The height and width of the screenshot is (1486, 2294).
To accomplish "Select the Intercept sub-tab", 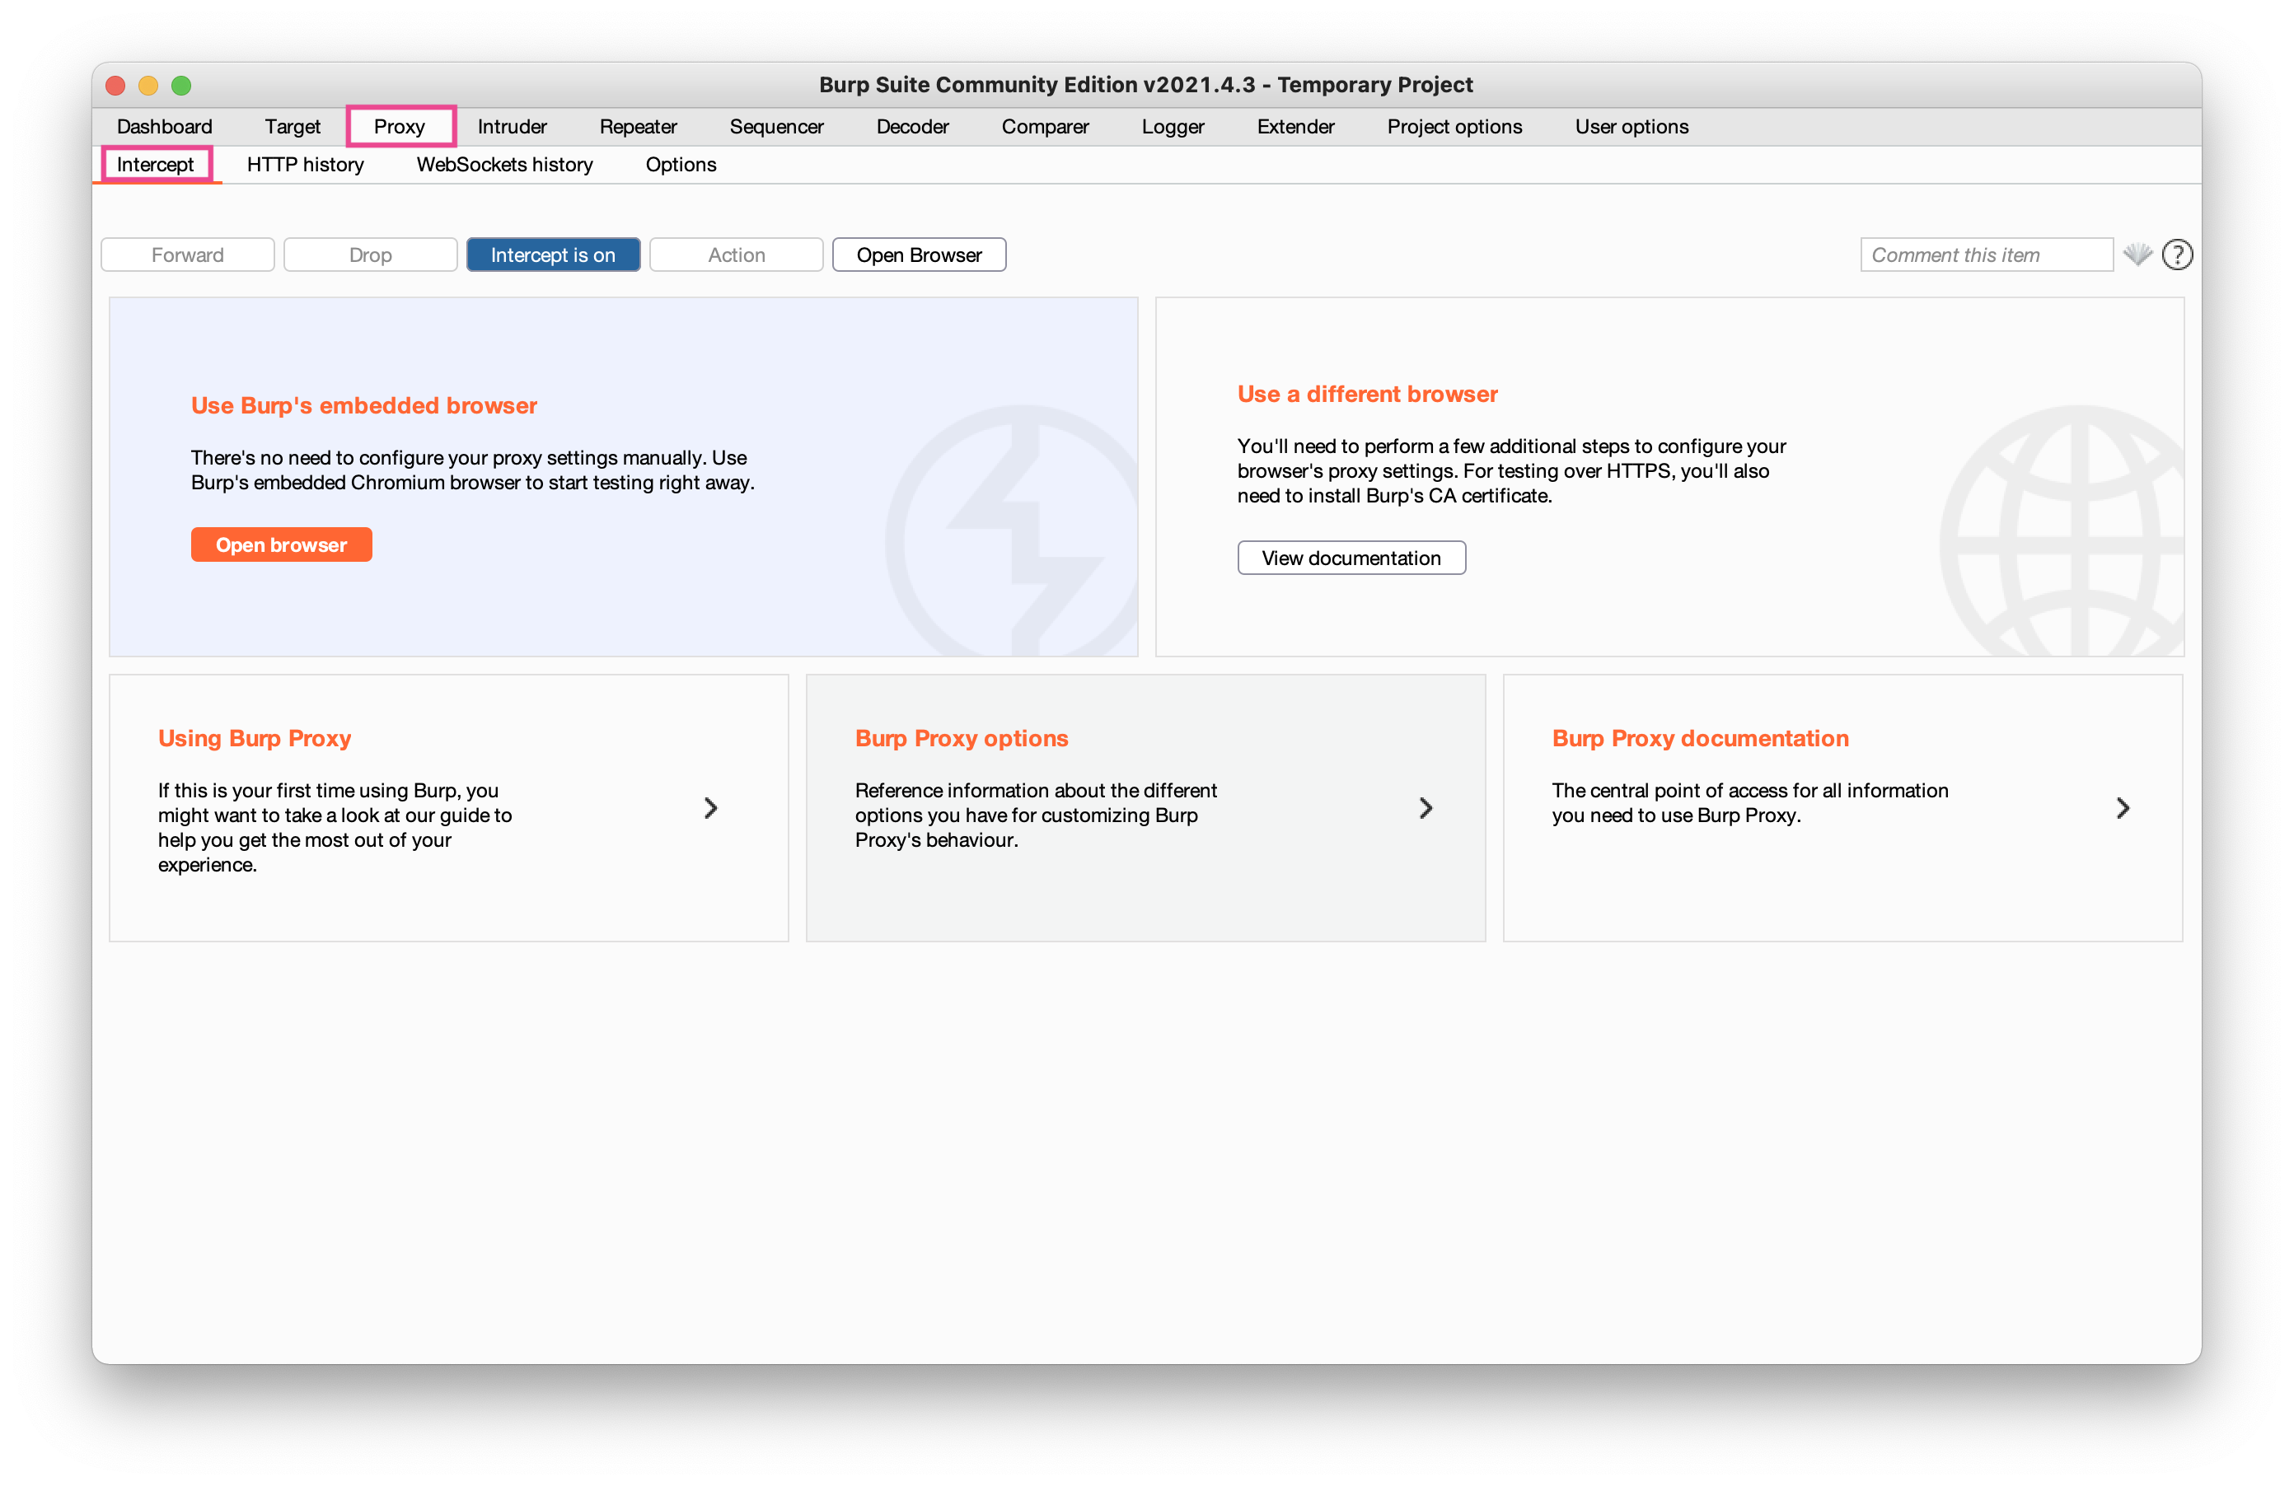I will click(155, 164).
